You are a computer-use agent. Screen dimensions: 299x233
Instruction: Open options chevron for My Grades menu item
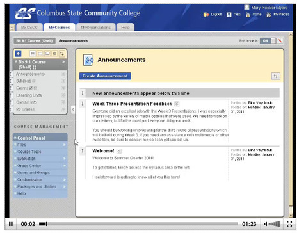point(63,109)
